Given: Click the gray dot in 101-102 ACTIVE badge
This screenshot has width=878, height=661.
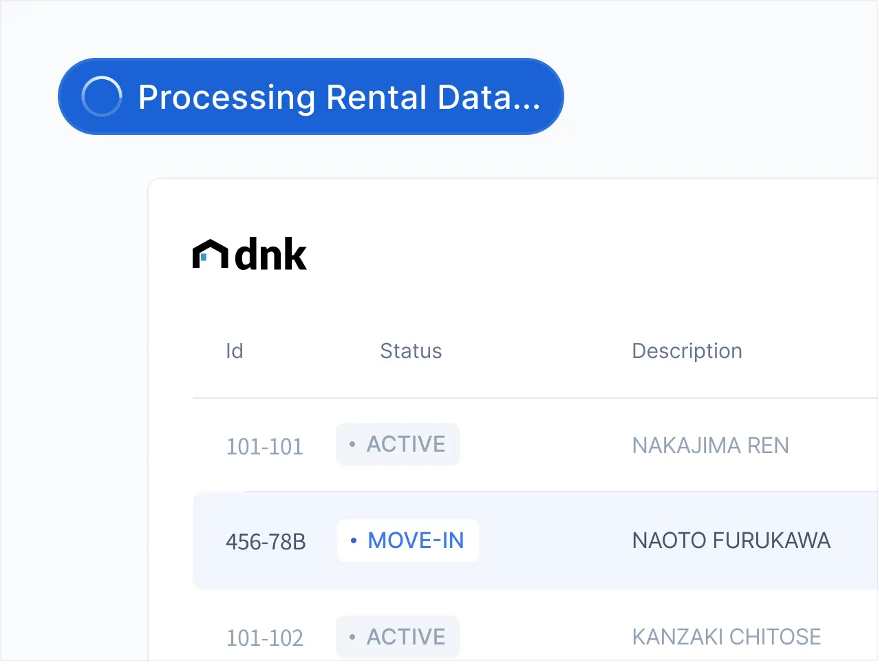Looking at the screenshot, I should [352, 637].
